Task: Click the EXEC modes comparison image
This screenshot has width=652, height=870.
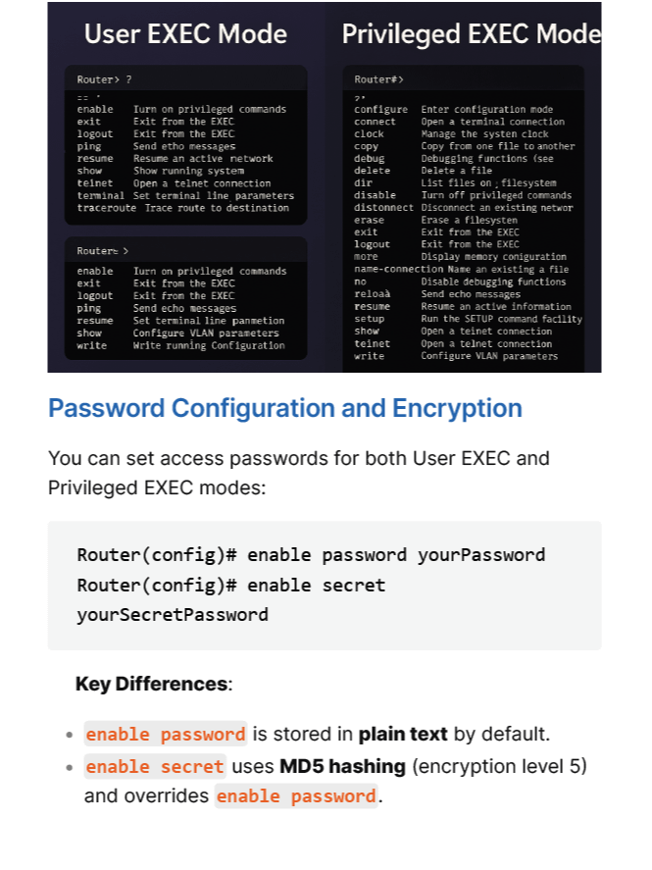Action: pyautogui.click(x=325, y=187)
